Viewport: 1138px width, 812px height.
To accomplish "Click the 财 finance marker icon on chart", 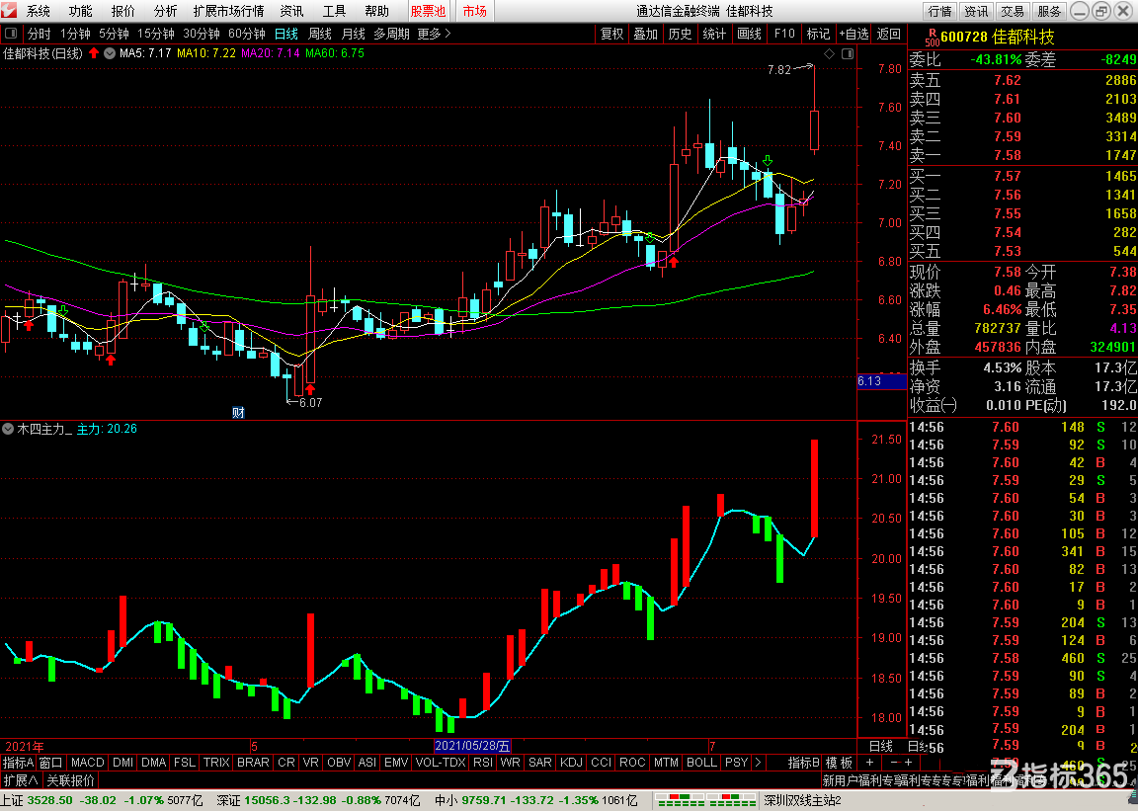I will tap(238, 412).
